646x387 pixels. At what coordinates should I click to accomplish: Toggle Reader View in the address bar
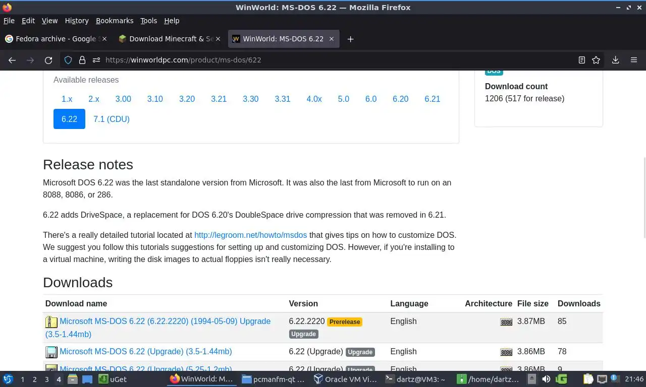coord(582,60)
